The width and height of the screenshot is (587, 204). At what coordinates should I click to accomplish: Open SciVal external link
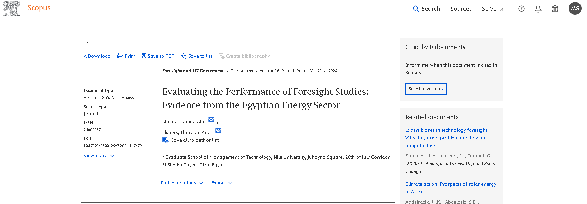click(x=492, y=9)
